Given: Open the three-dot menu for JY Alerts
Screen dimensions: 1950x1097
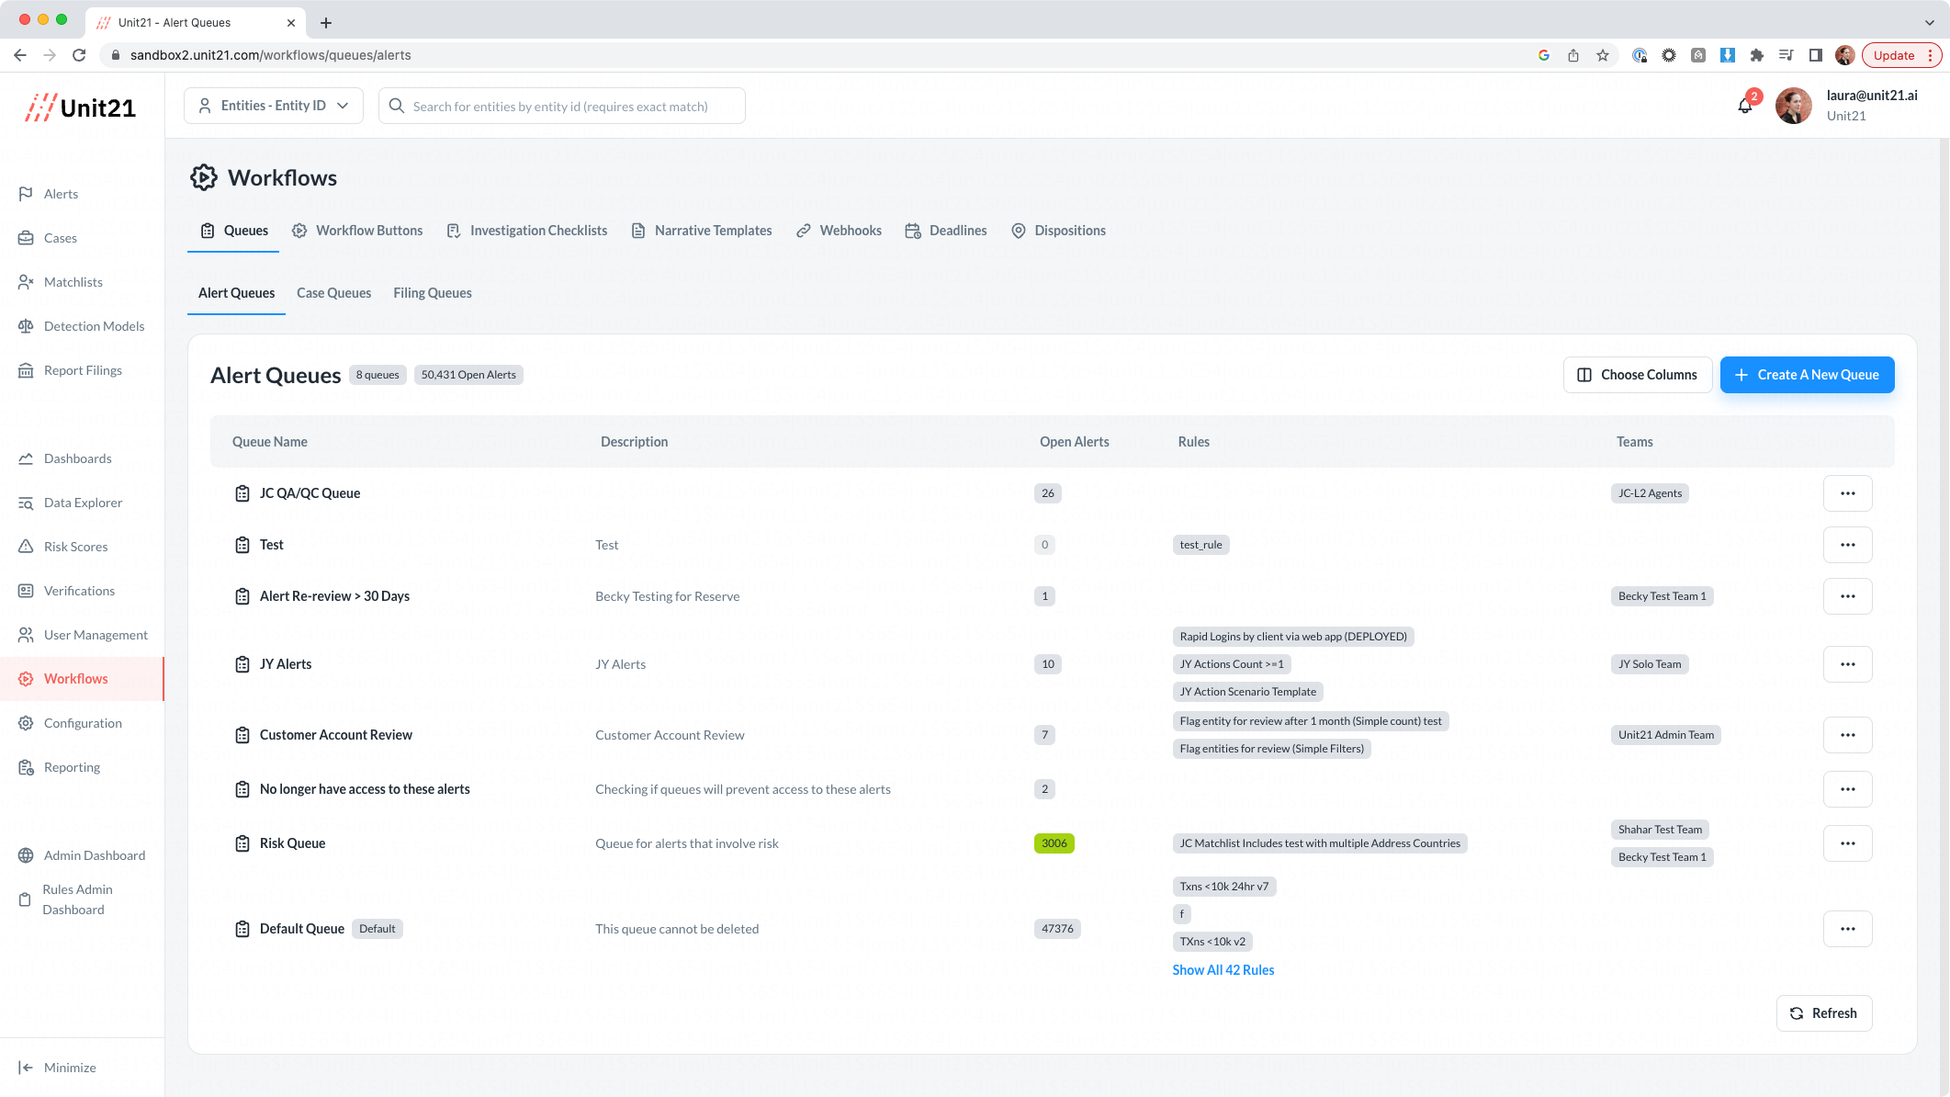Looking at the screenshot, I should [1847, 664].
